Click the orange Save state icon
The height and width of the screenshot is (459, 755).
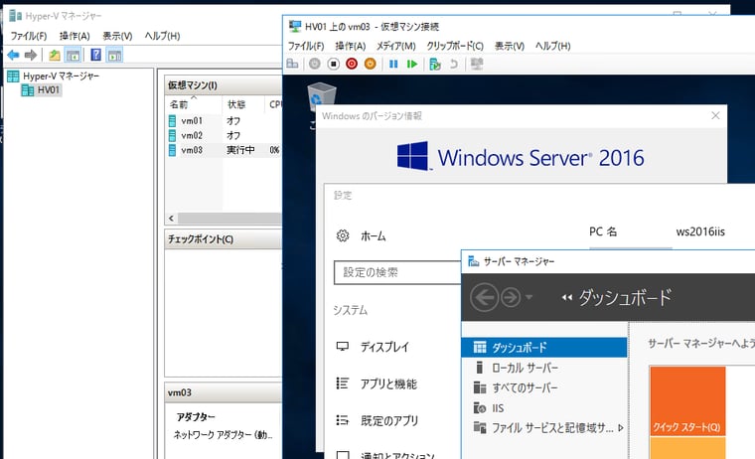point(371,64)
